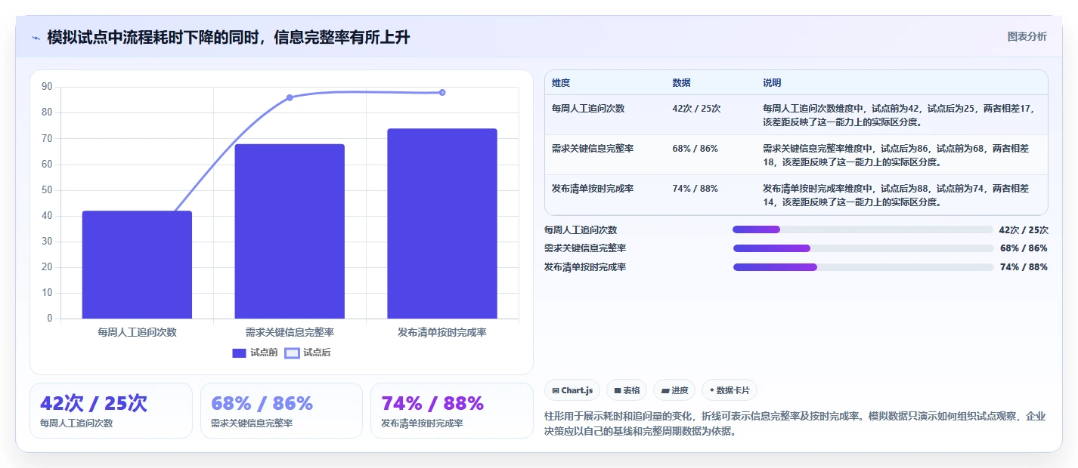
Task: Select the headline starting with 模拟试点中流程耗时下降
Action: click(228, 37)
